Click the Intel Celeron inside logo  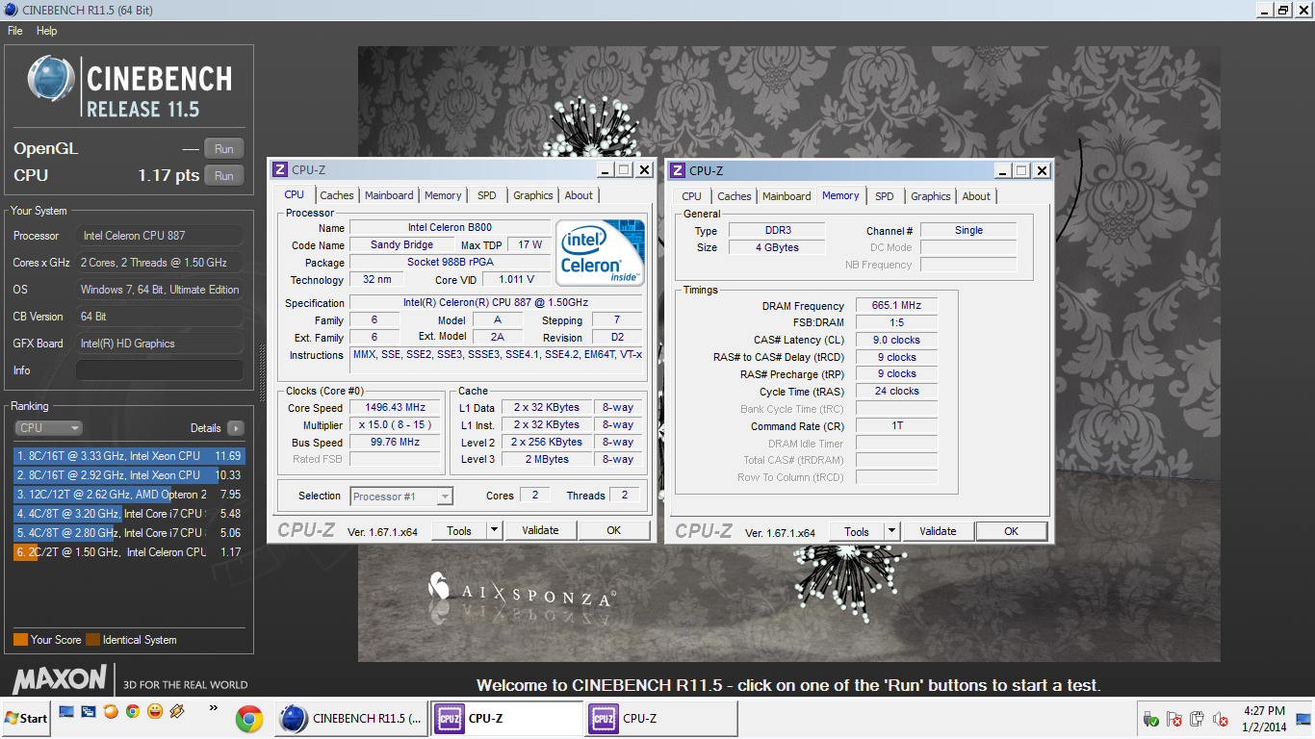click(x=601, y=251)
